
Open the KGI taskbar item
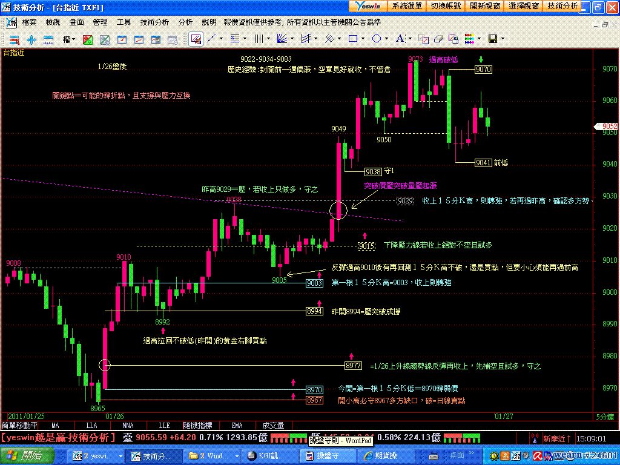[x=271, y=456]
